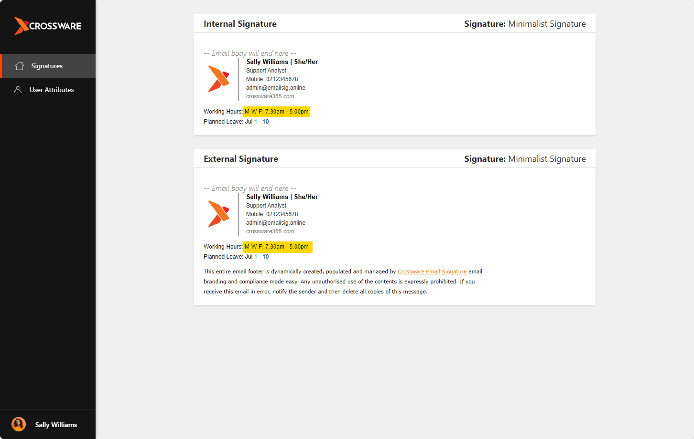Image resolution: width=694 pixels, height=439 pixels.
Task: Click Minimalist Signature label on Internal card
Action: tap(547, 24)
